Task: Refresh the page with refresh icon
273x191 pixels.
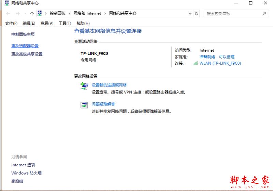Action: [x=197, y=13]
